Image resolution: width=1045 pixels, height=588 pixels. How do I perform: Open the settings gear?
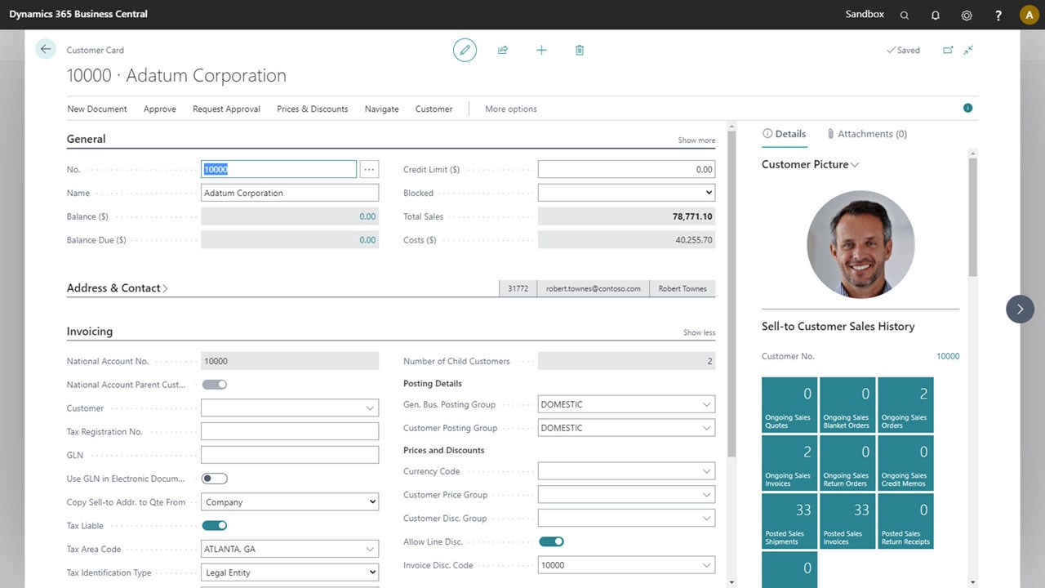pyautogui.click(x=967, y=15)
